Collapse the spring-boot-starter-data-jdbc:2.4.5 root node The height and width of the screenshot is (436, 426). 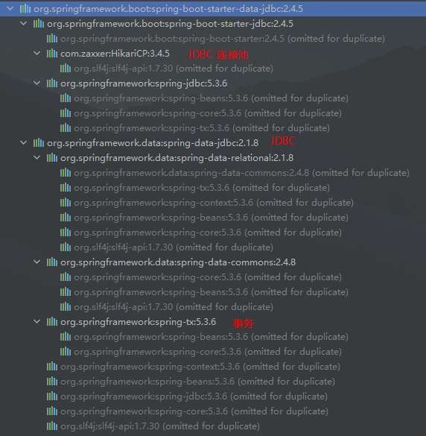tap(10, 9)
